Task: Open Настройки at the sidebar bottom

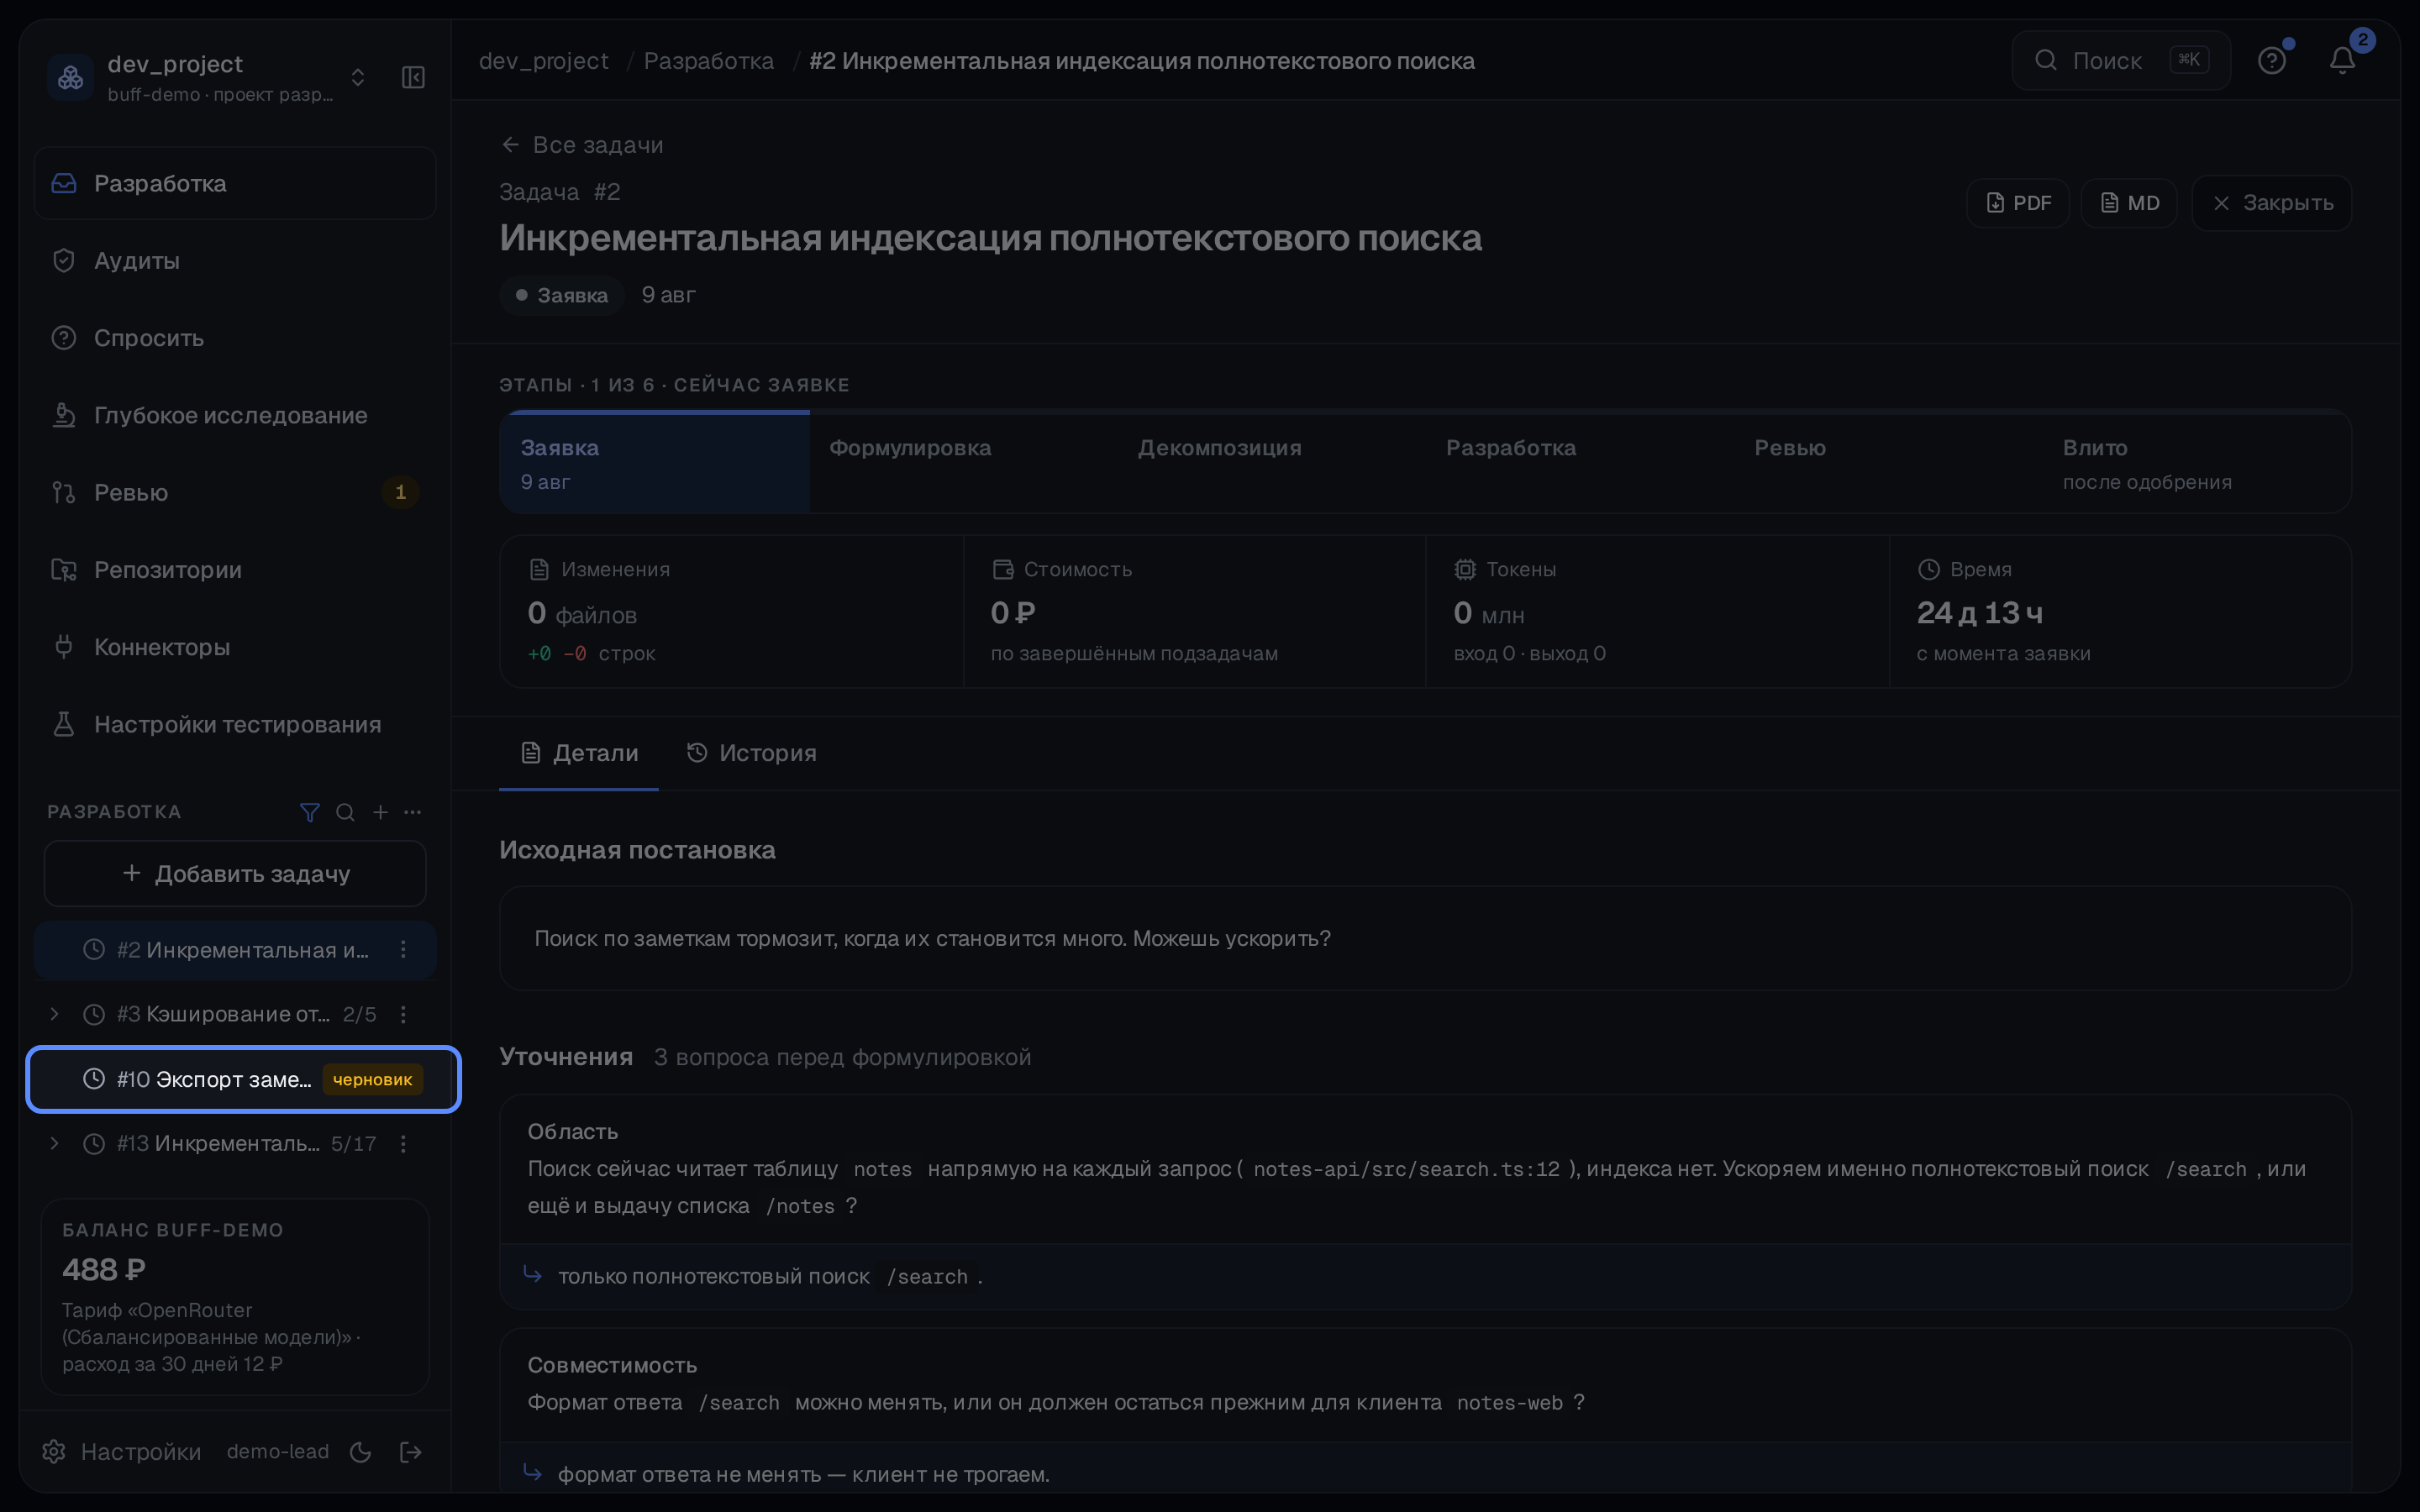Action: coord(122,1451)
